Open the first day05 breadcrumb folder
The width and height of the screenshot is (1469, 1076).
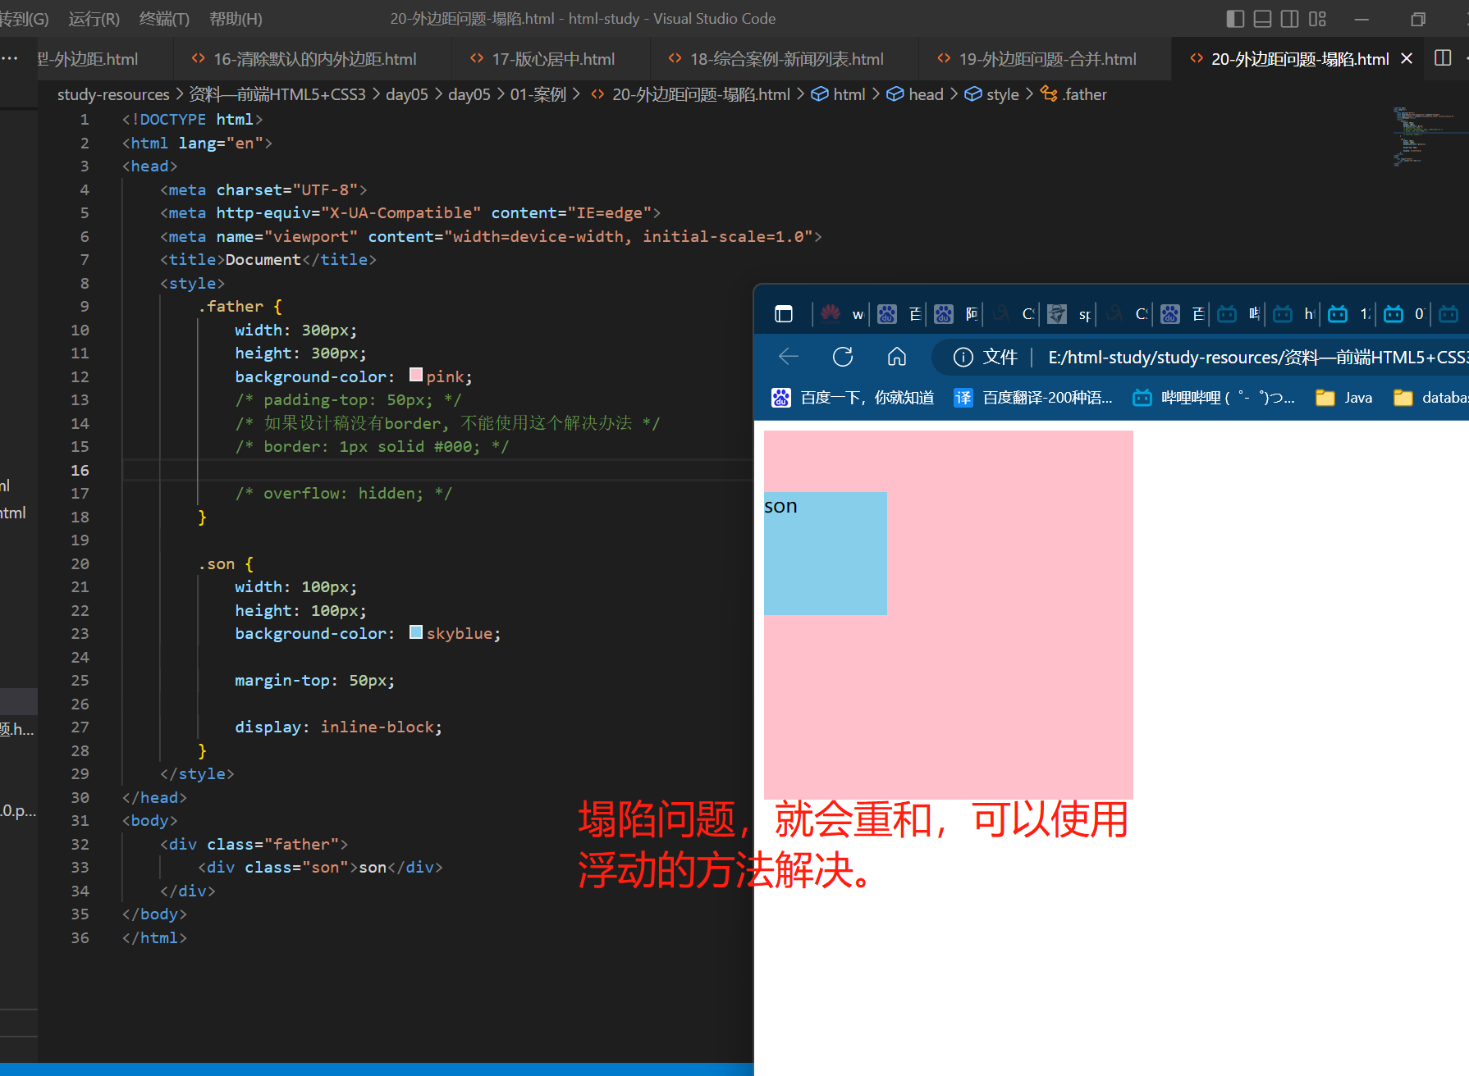[407, 94]
